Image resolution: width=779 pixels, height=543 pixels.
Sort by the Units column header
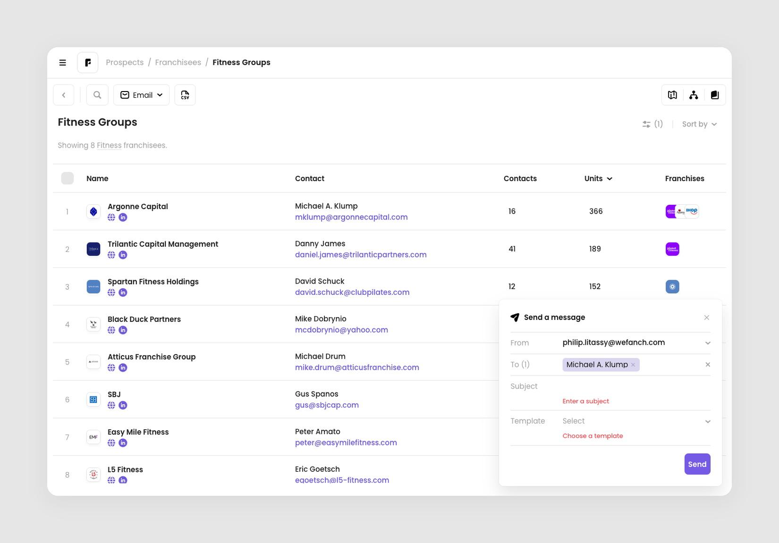pos(598,178)
